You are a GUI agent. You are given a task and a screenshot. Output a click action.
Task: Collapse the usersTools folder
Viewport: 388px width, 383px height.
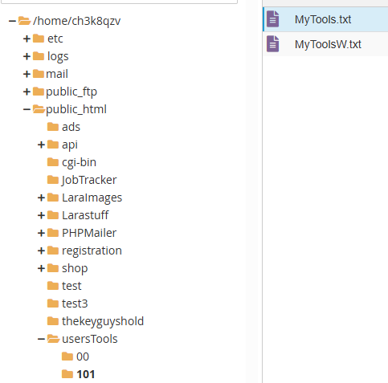point(41,339)
